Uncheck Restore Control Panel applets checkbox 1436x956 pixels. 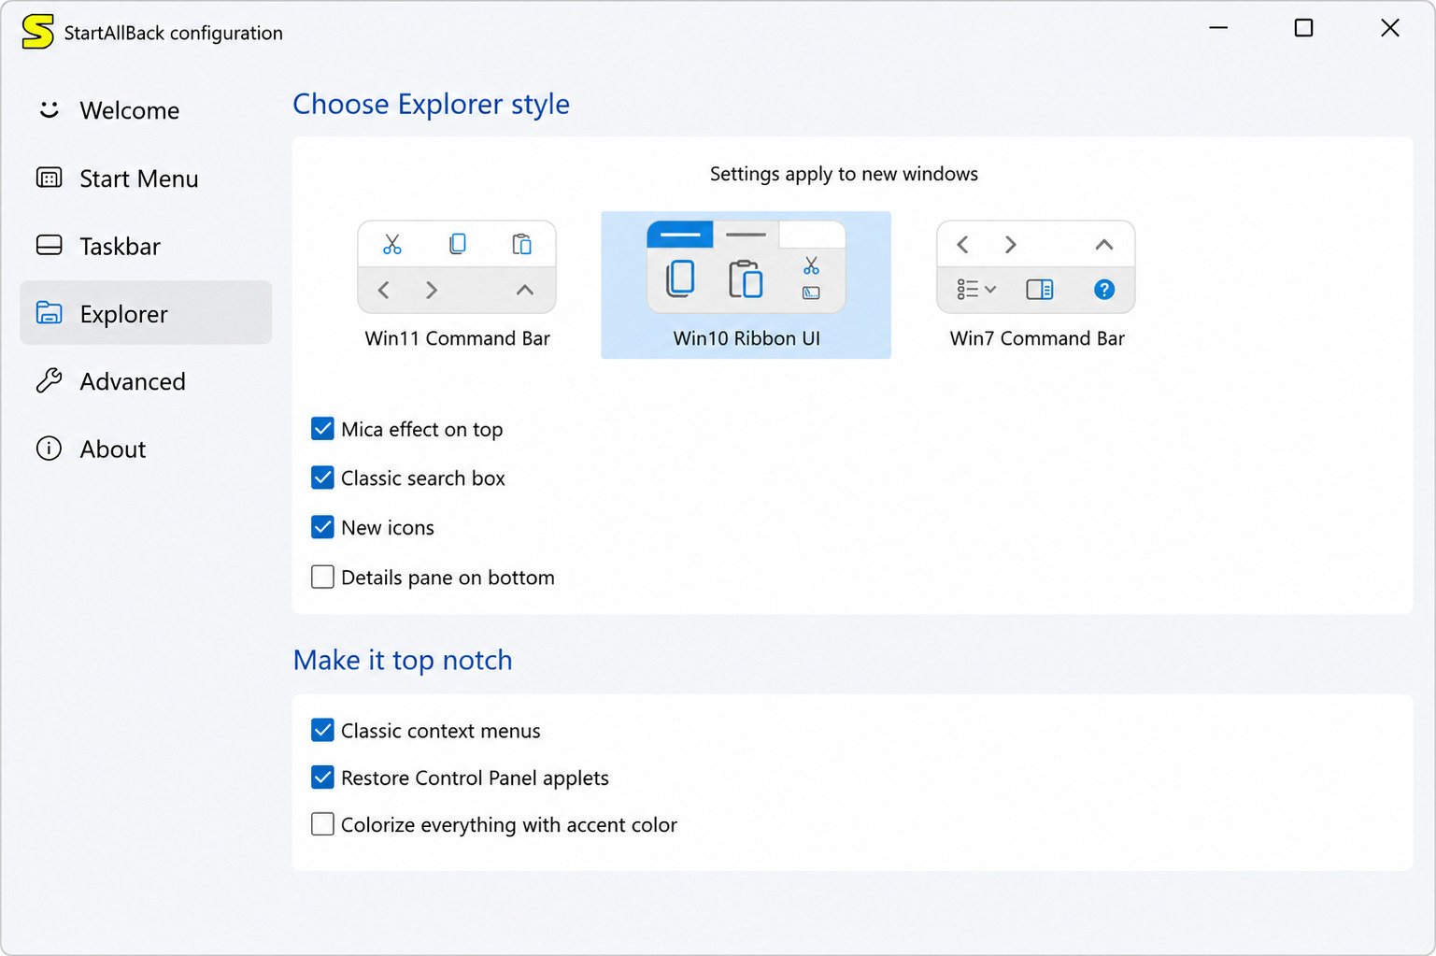click(x=322, y=777)
